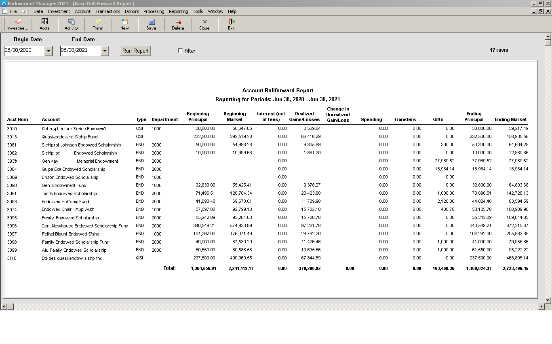Screen dimensions: 552x344
Task: Select the Accts toolbar icon
Action: tap(44, 24)
